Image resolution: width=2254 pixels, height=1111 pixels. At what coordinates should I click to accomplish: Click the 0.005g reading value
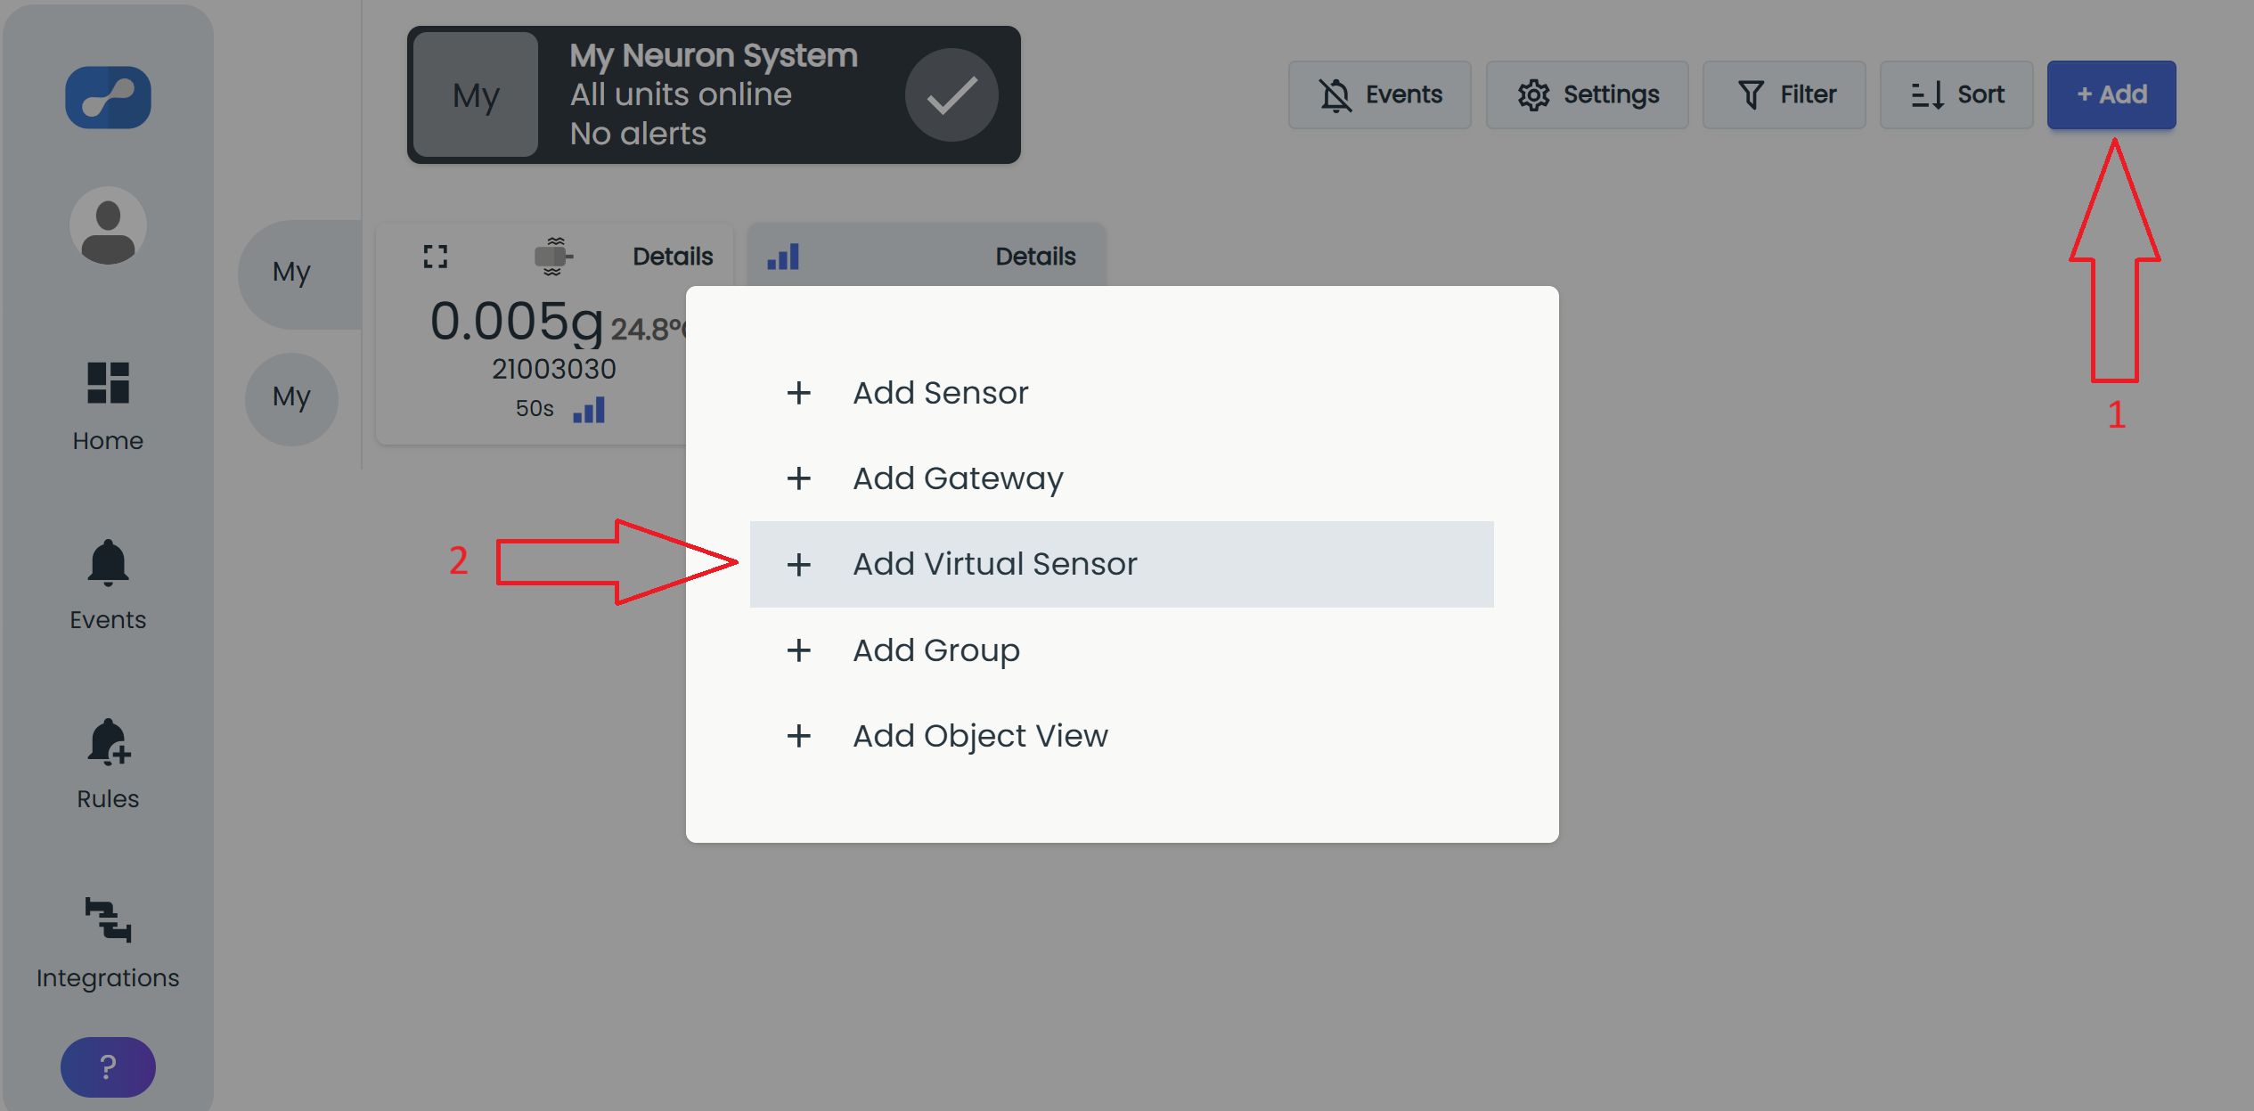pyautogui.click(x=517, y=321)
